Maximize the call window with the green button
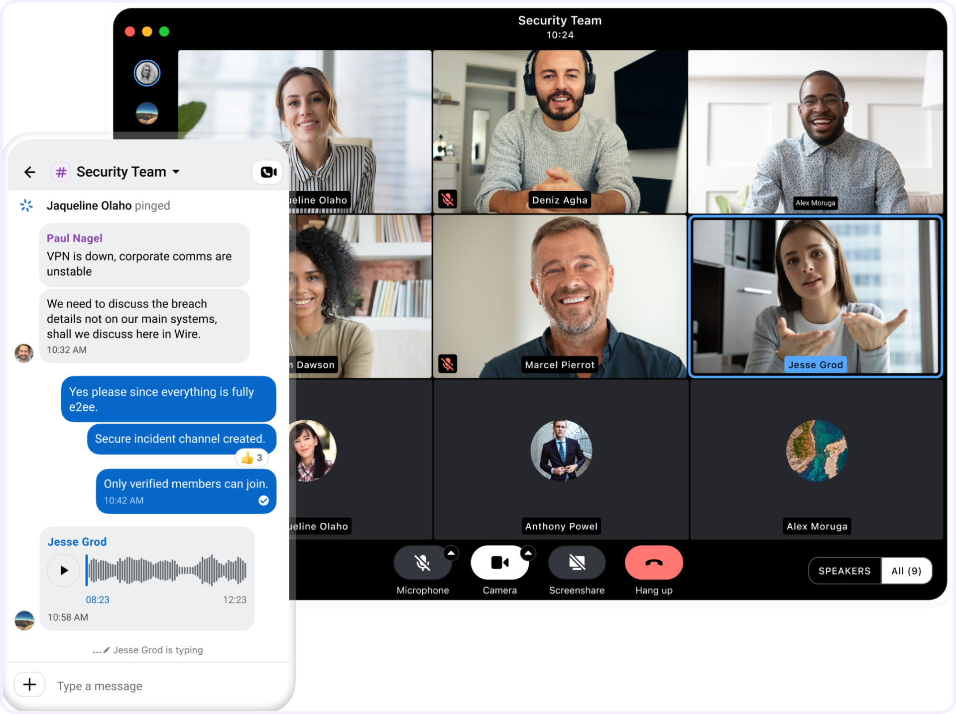This screenshot has height=714, width=956. click(x=164, y=31)
